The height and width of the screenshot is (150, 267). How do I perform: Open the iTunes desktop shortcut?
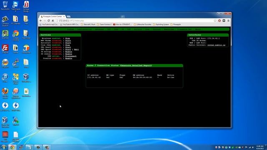click(5, 78)
